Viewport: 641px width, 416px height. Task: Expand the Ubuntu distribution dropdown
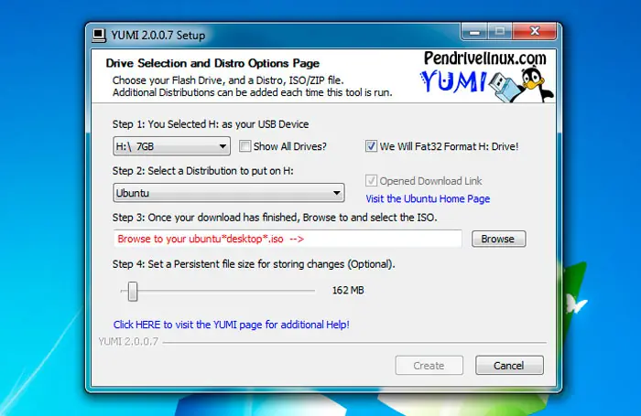[229, 193]
